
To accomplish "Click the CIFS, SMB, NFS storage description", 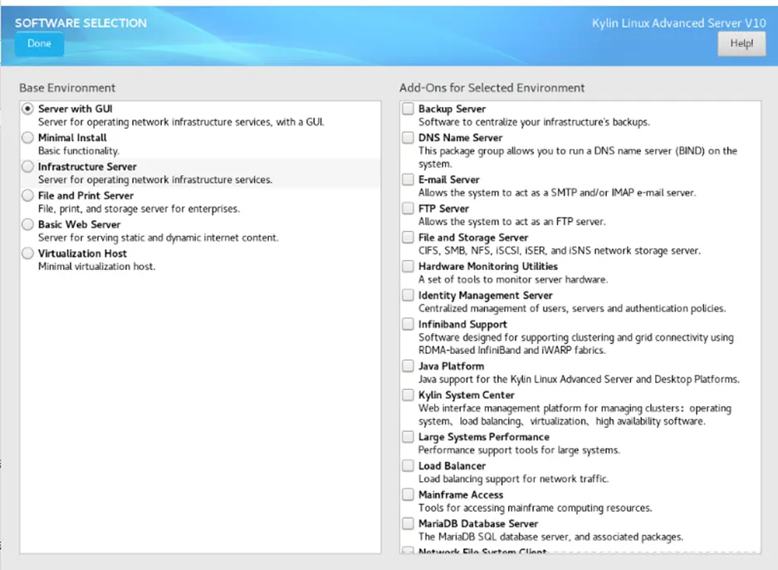I will pos(559,251).
